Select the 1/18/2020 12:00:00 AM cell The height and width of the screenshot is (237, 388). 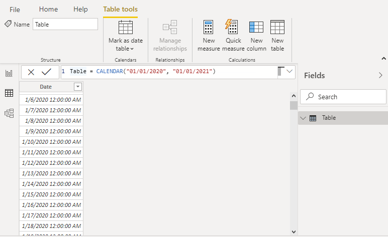click(x=51, y=226)
